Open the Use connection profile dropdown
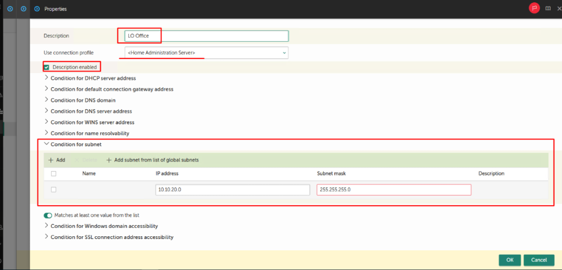Viewport: 562px width, 270px height. point(206,52)
